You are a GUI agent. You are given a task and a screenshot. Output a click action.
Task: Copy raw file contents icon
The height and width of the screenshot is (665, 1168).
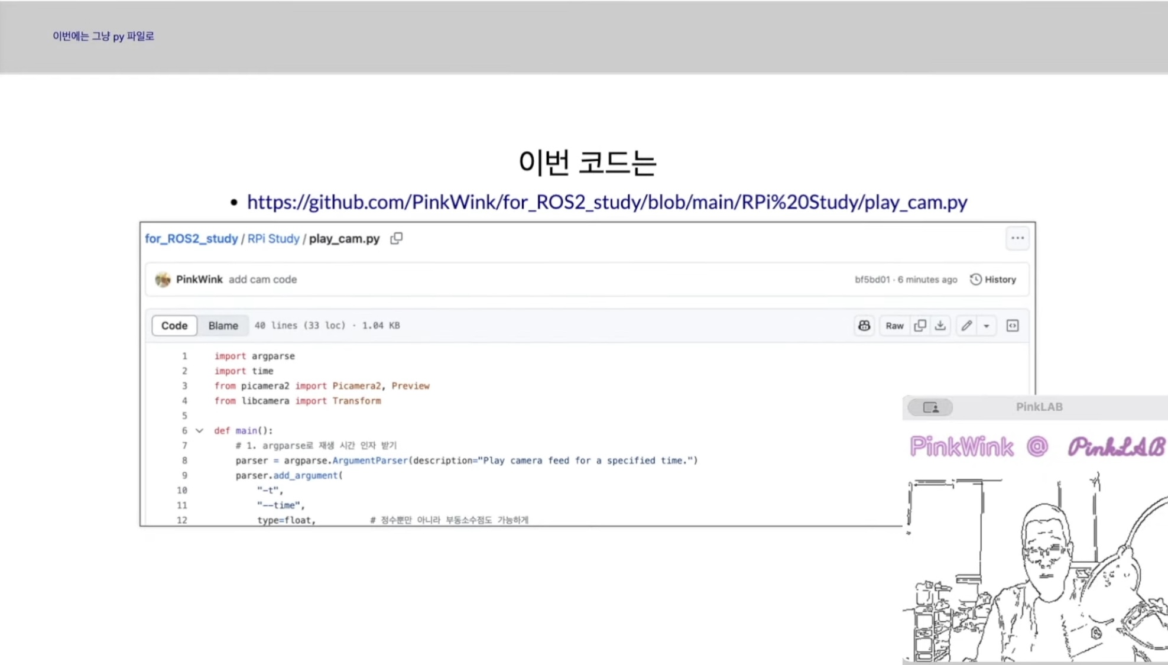920,326
